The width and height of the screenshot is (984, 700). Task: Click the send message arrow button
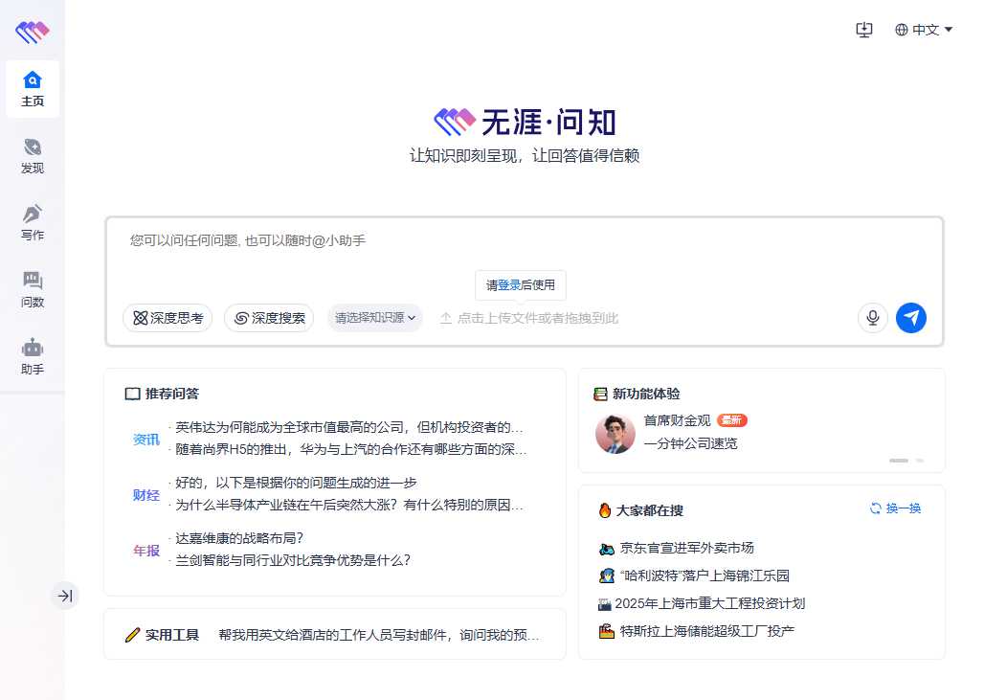[911, 318]
